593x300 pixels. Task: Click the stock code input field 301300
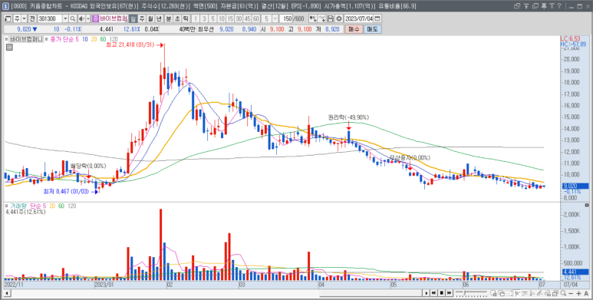[x=50, y=19]
